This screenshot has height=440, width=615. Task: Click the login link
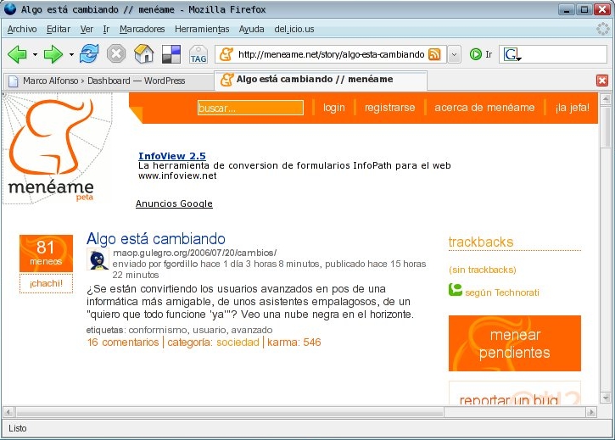pos(333,108)
